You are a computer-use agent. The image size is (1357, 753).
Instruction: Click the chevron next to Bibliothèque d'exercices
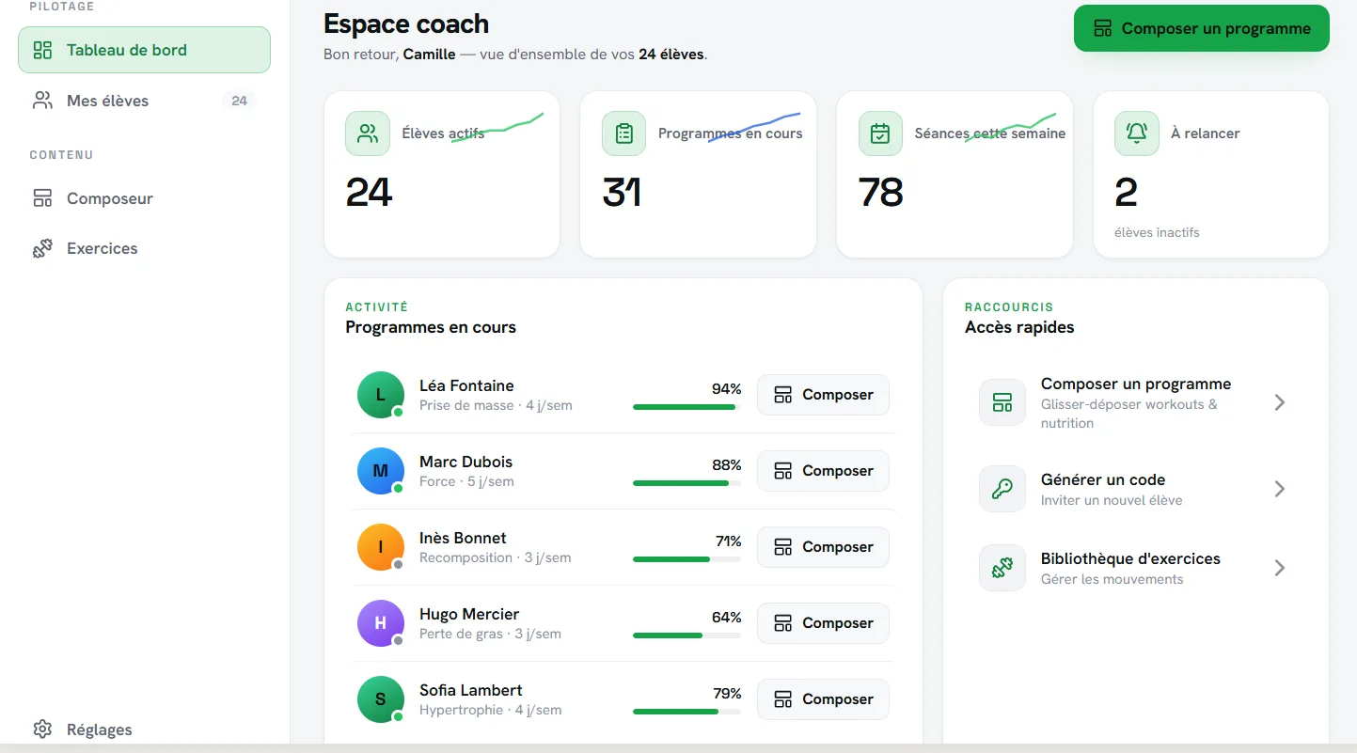(x=1279, y=568)
